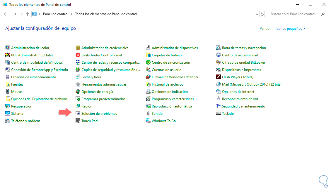Open Carpetas de trabajo link
The width and height of the screenshot is (331, 189).
coord(167,55)
